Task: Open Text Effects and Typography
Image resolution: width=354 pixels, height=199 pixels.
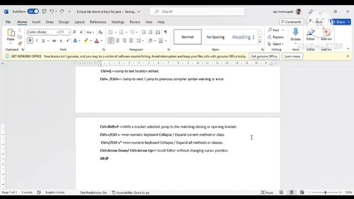Action: 75,40
